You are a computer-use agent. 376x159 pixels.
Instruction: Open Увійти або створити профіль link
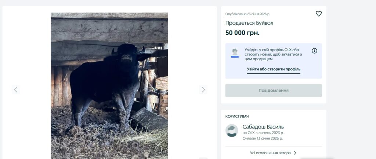pos(273,69)
